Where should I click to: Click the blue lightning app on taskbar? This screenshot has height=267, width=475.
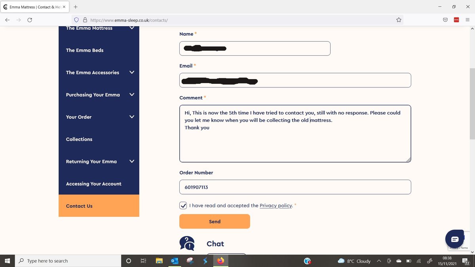pos(205,261)
